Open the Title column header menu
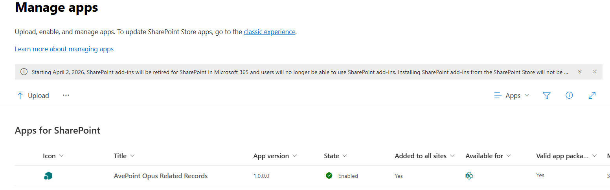This screenshot has width=610, height=190. coord(124,156)
